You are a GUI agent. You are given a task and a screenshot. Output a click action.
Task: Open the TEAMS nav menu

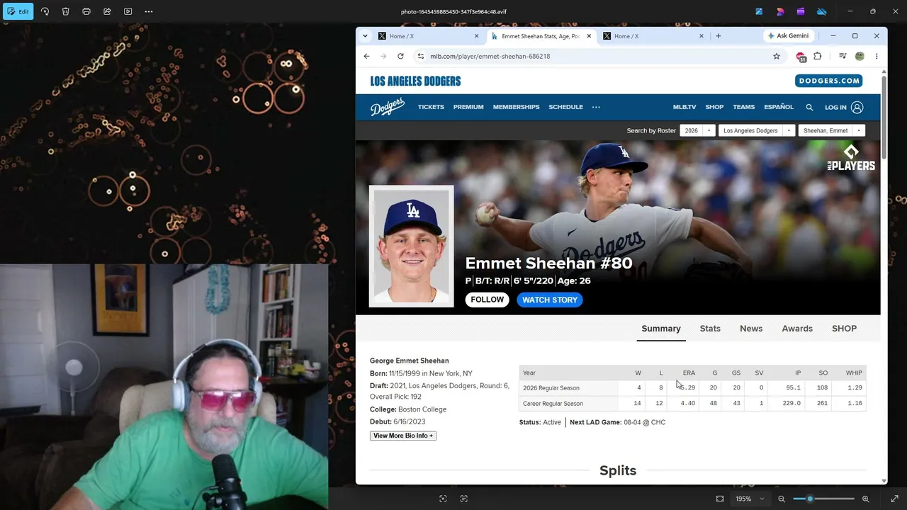point(743,107)
